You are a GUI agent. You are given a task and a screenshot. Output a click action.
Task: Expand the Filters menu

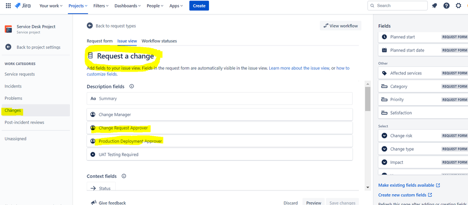click(x=101, y=6)
